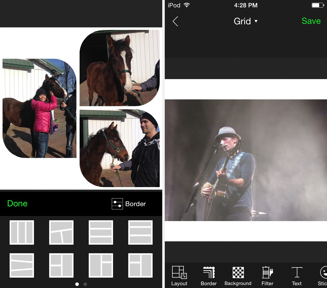Open the Background checkerboard tool

point(238,276)
